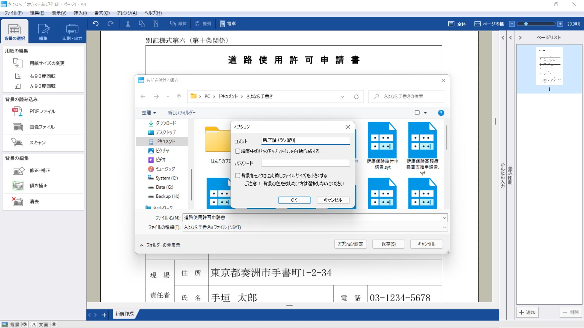Expand the ファイル名 dropdown

coord(444,218)
